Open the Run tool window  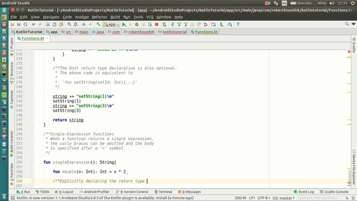click(23, 192)
